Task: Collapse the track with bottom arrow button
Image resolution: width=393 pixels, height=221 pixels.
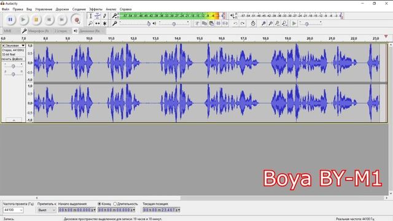Action: tap(14, 120)
